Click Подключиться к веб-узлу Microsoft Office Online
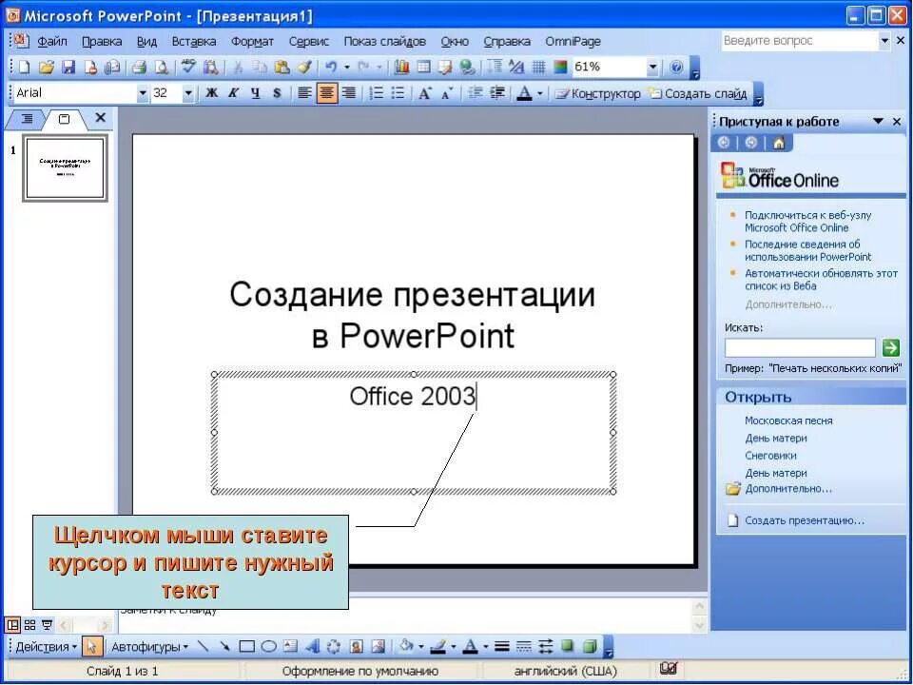913x685 pixels. (x=807, y=222)
